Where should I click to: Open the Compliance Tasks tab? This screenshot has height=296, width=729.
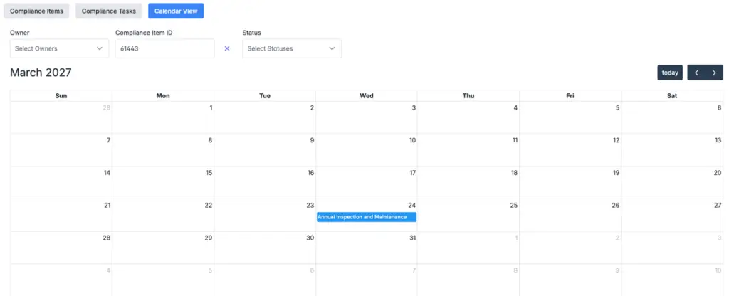108,11
